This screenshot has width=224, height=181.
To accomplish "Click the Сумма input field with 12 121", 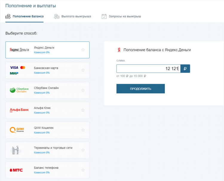I will pos(148,69).
